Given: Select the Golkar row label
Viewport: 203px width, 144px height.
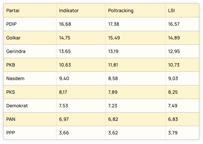Looking at the screenshot, I should 13,38.
